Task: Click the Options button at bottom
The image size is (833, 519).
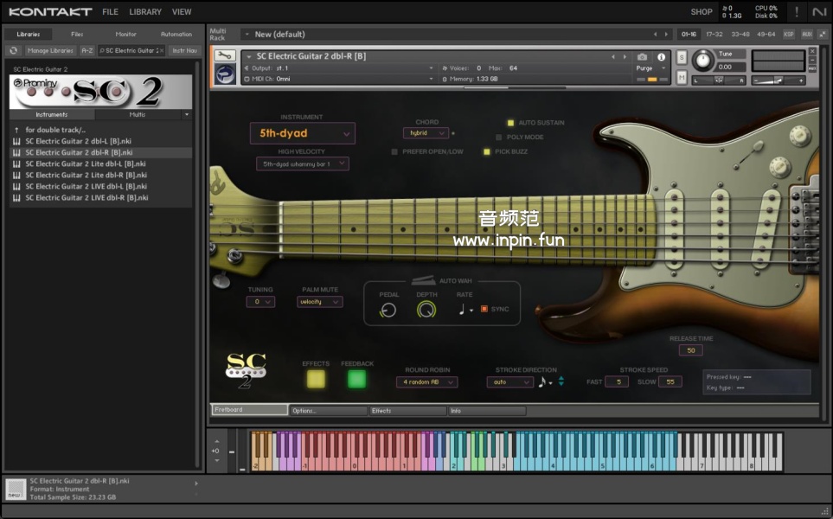Action: tap(329, 411)
